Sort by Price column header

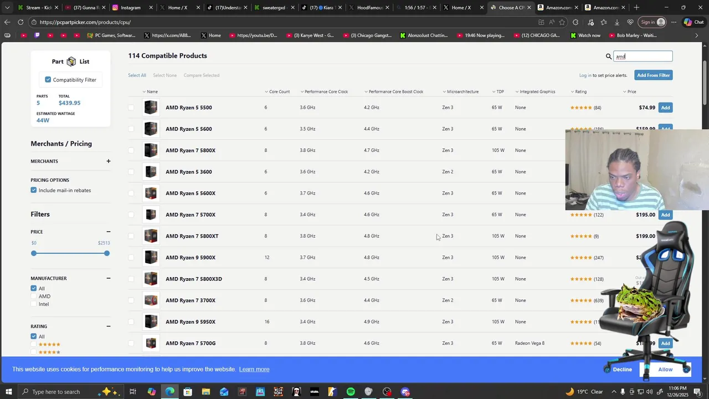coord(630,91)
